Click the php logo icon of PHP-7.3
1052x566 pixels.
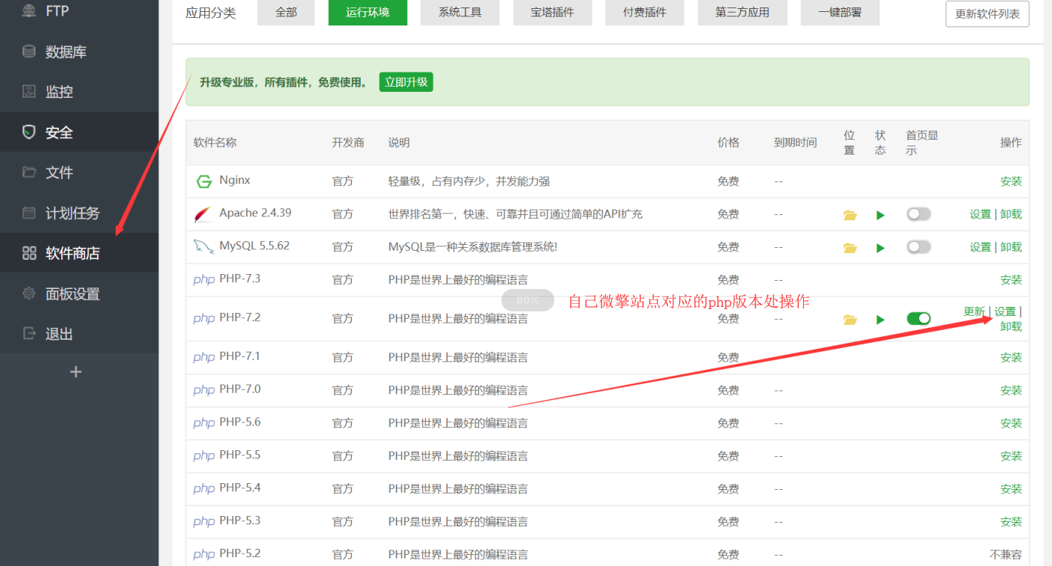tap(204, 280)
